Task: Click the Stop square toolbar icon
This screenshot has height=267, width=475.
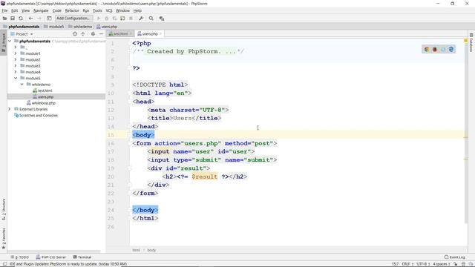Action: [x=131, y=19]
